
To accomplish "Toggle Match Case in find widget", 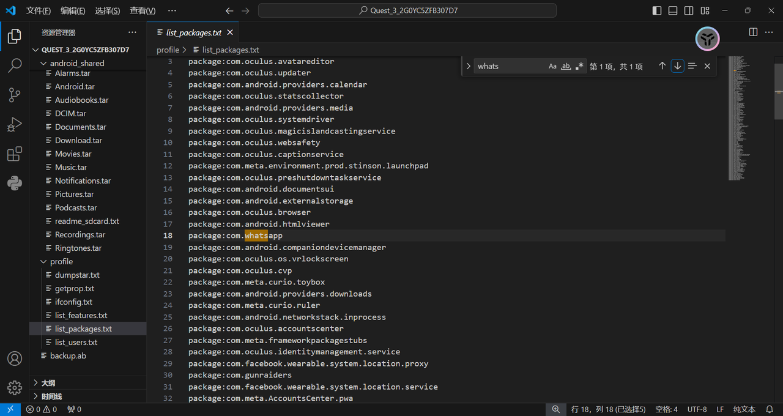I will coord(552,66).
